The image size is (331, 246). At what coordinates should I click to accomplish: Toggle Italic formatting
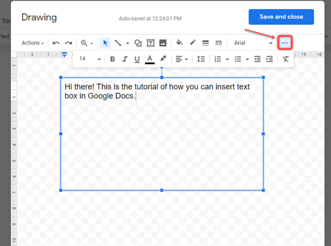125,59
